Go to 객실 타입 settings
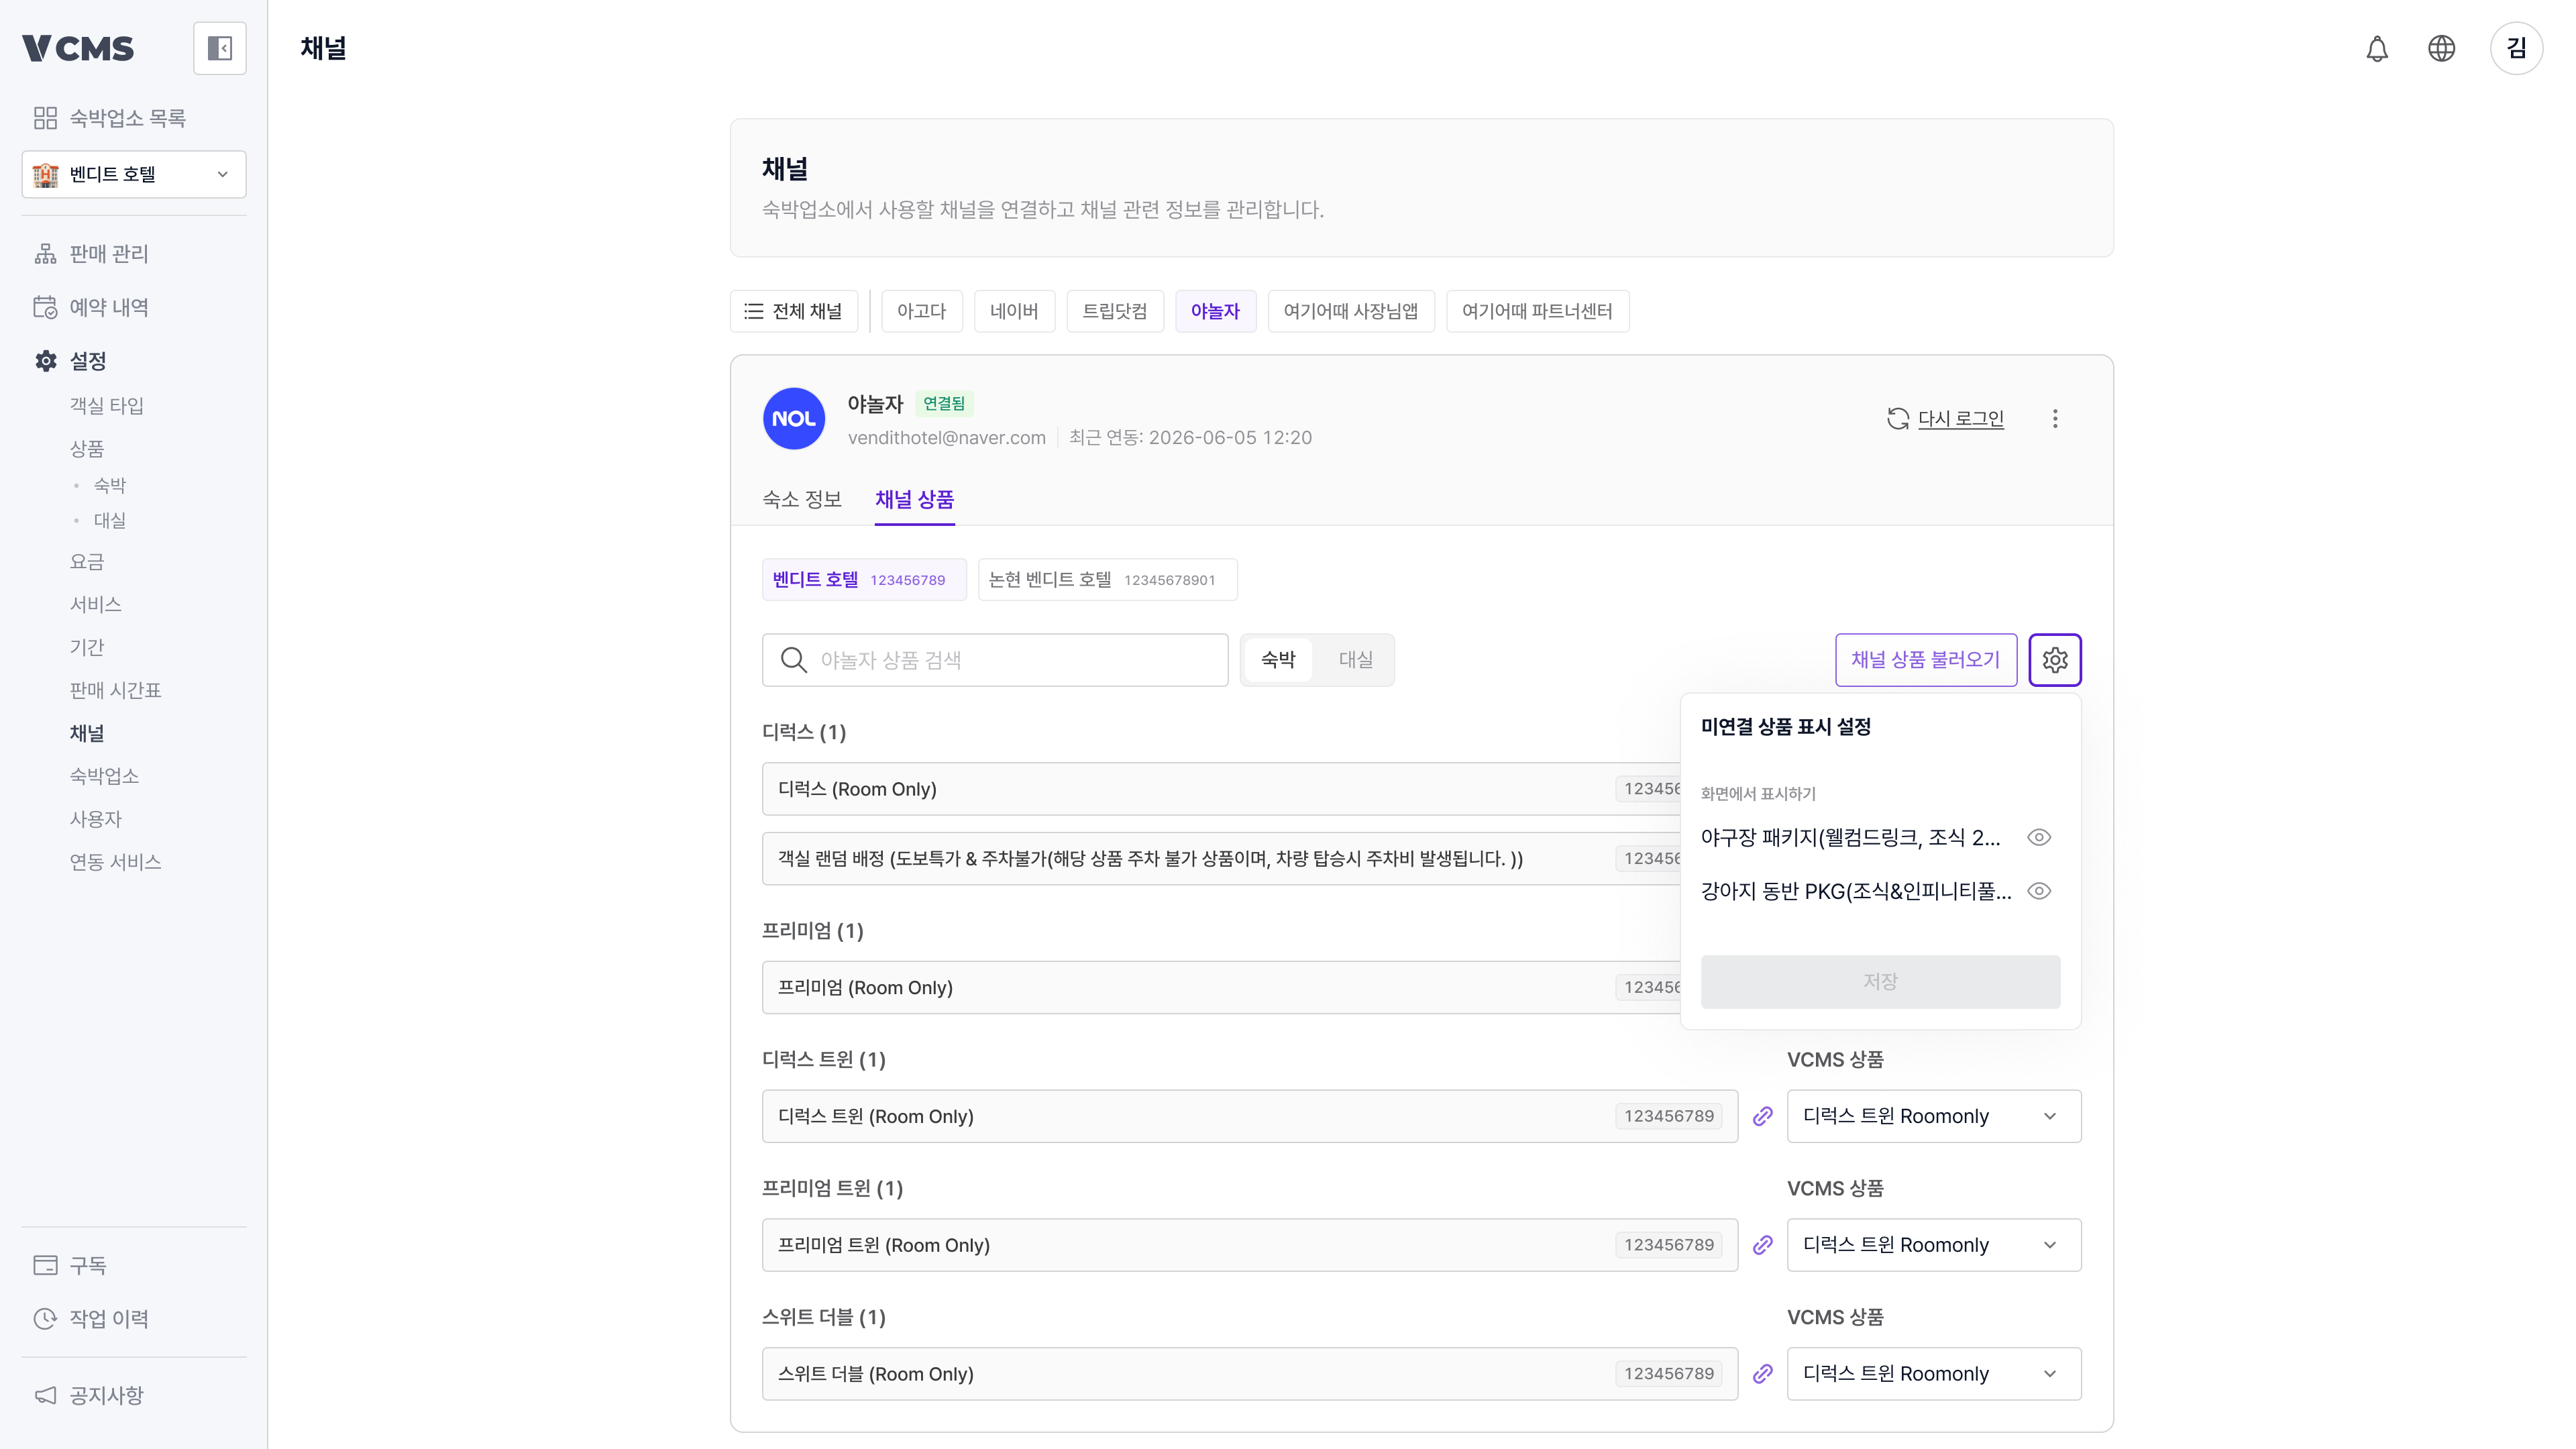 click(x=107, y=406)
